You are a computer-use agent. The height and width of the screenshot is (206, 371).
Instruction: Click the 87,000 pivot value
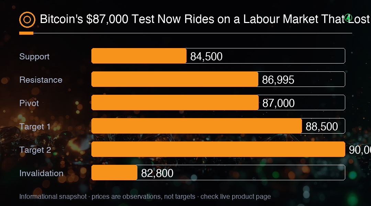(x=279, y=103)
